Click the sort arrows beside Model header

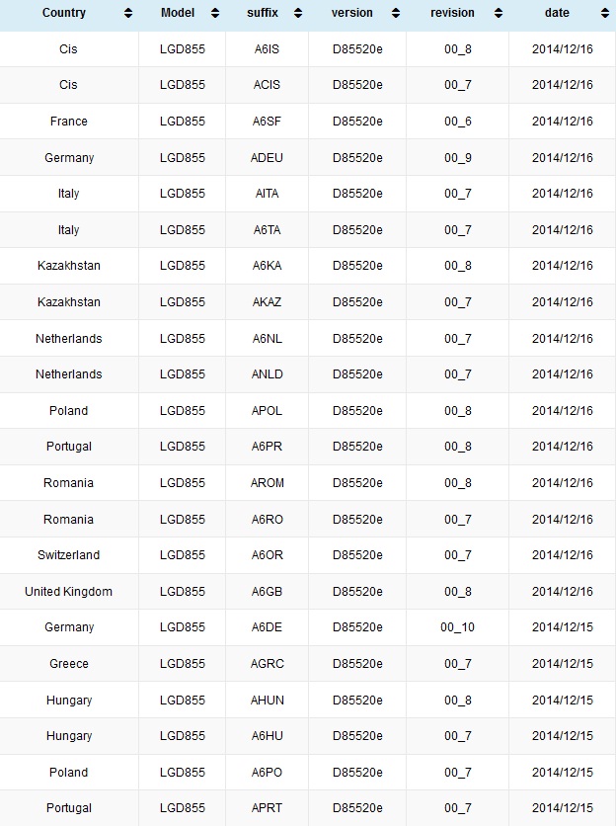pyautogui.click(x=215, y=13)
